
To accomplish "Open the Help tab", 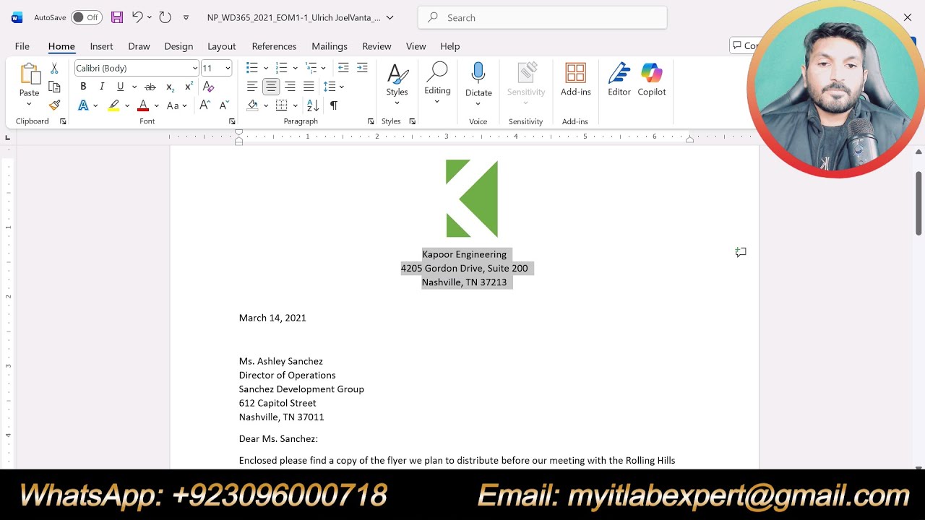I will point(450,46).
